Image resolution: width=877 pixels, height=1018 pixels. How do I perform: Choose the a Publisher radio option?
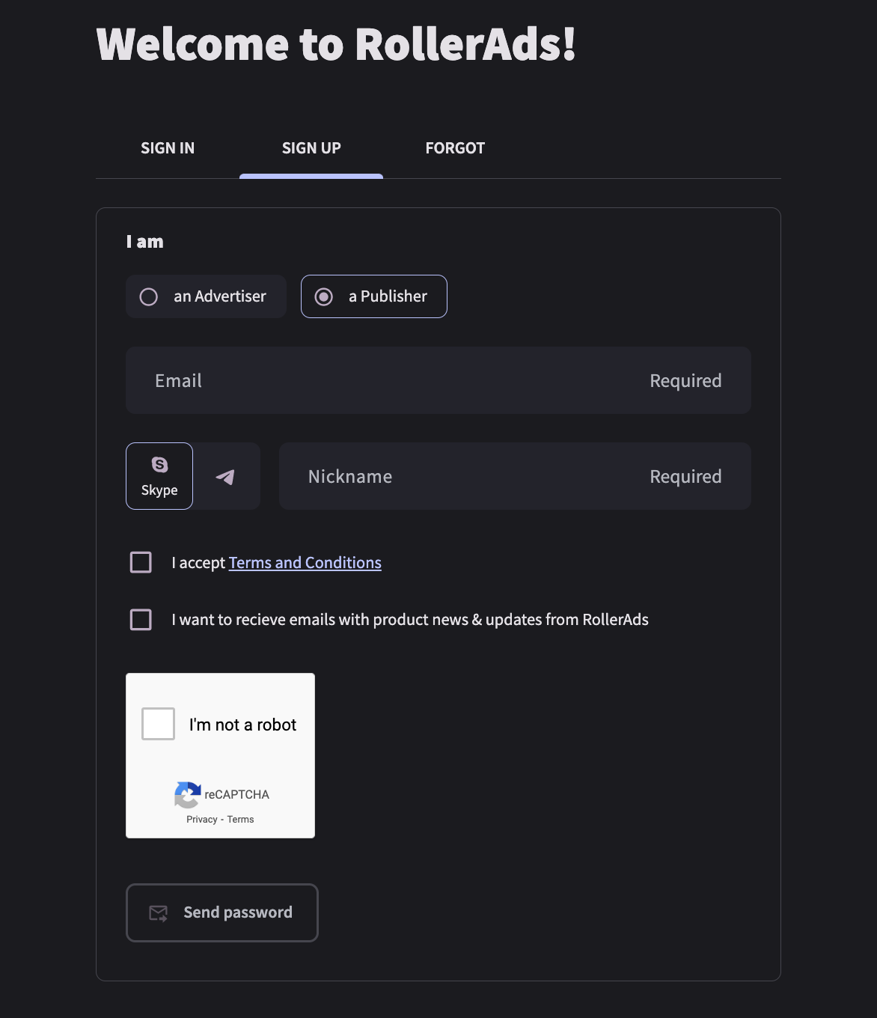pyautogui.click(x=374, y=296)
